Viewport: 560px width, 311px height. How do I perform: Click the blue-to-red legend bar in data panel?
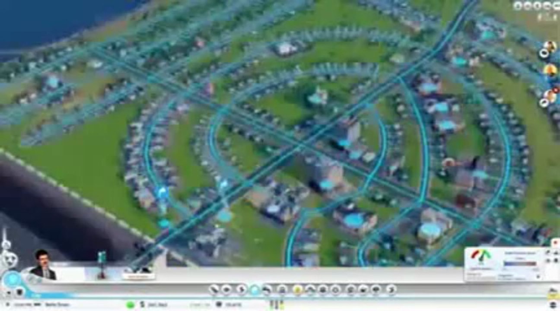click(x=520, y=263)
